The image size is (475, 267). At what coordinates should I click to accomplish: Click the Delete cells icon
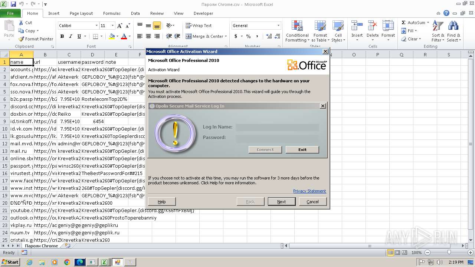pyautogui.click(x=373, y=26)
